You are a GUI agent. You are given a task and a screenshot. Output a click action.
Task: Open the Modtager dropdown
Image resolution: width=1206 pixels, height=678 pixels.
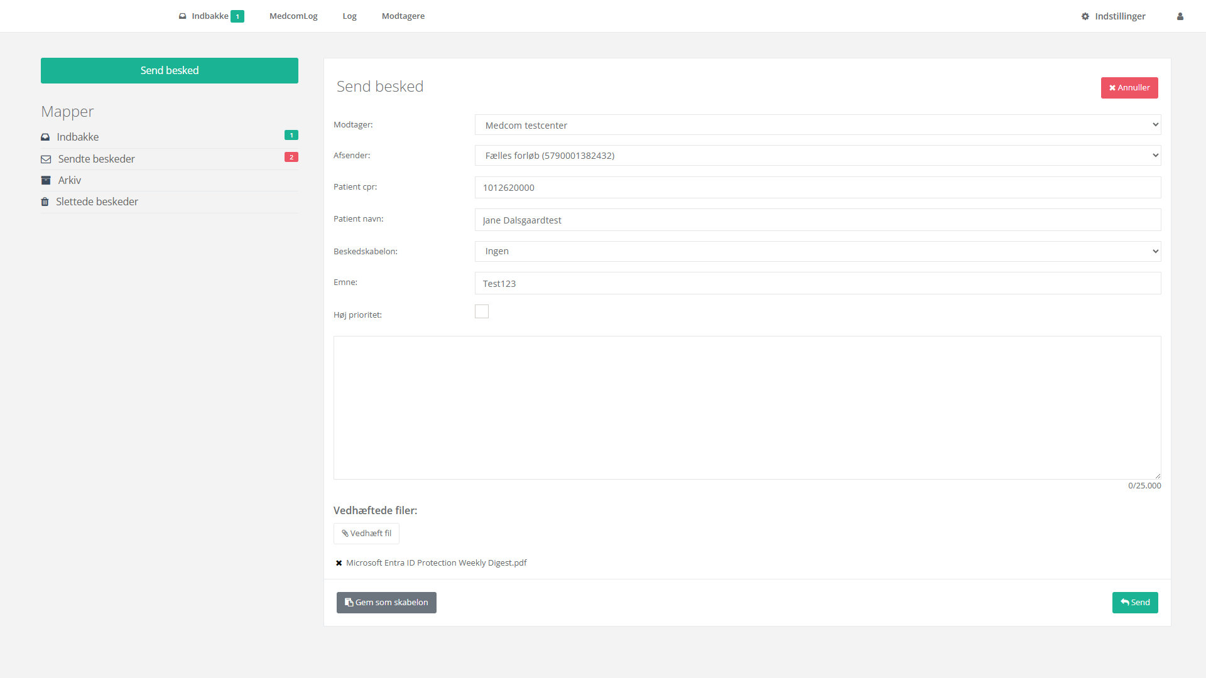click(x=817, y=125)
